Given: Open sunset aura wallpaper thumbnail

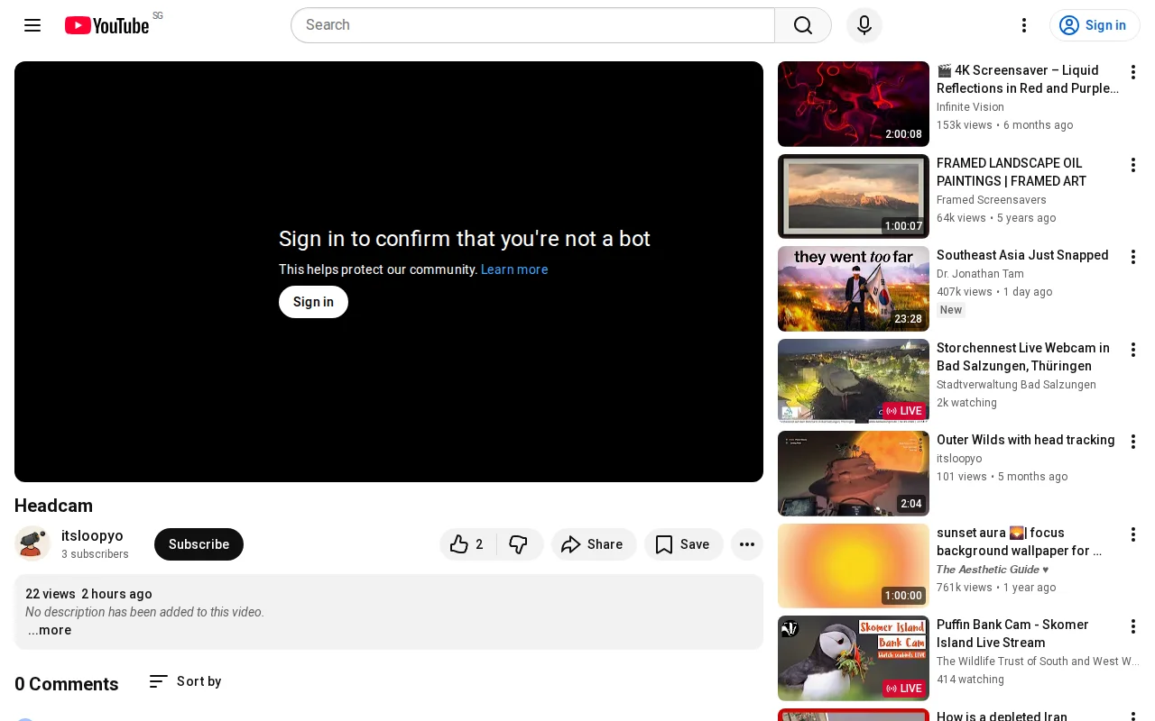Looking at the screenshot, I should pyautogui.click(x=854, y=566).
